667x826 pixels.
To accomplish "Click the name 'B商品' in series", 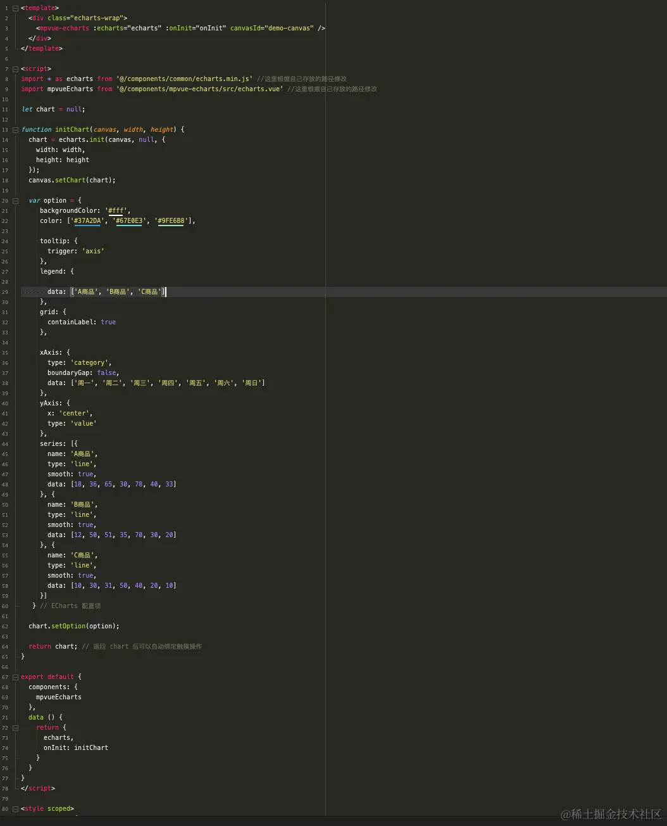I will [84, 505].
